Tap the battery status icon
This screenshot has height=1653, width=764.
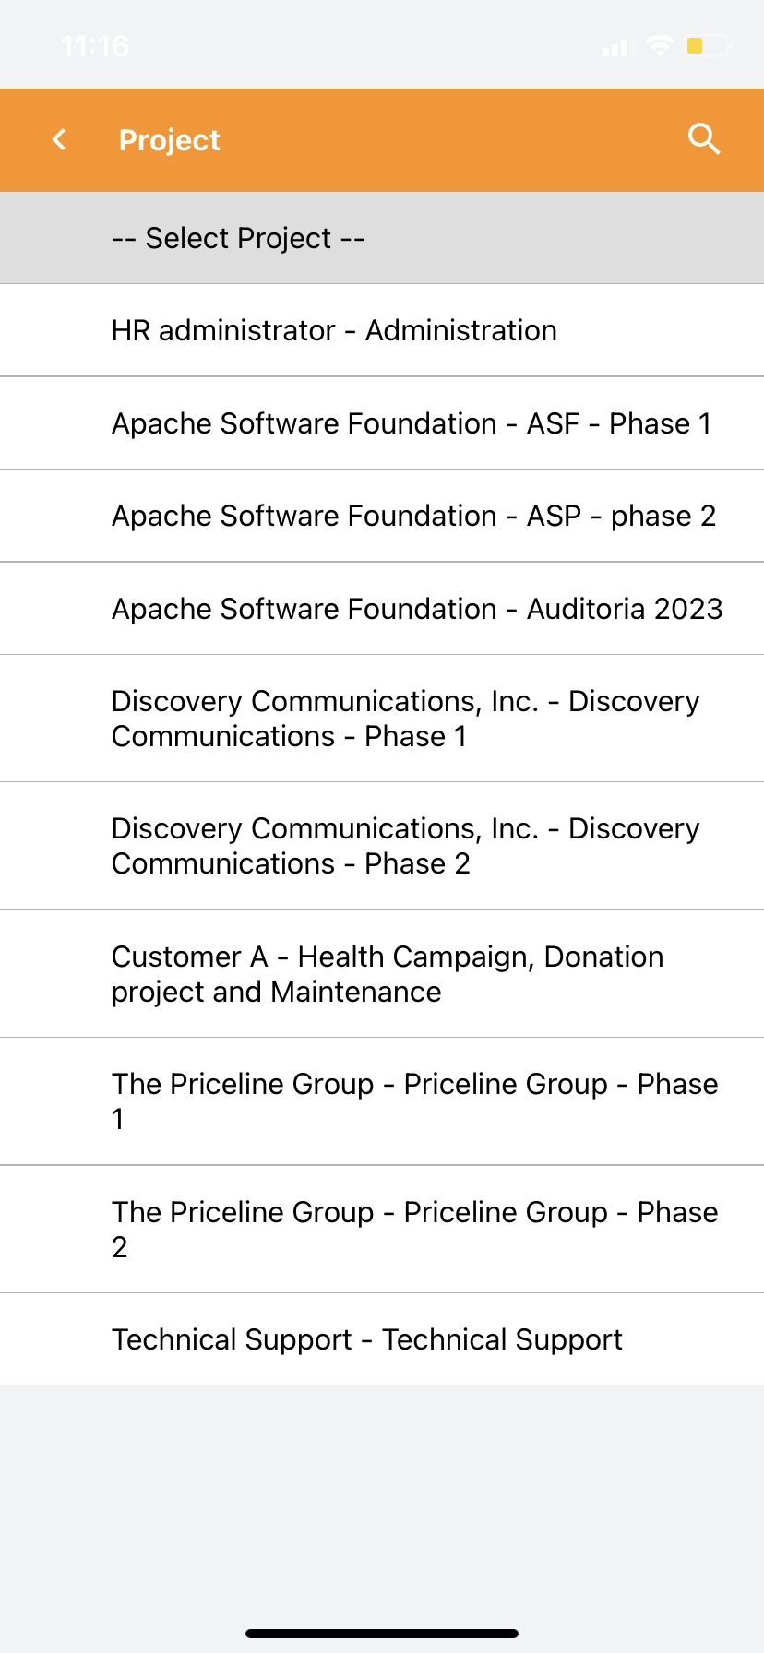point(707,45)
